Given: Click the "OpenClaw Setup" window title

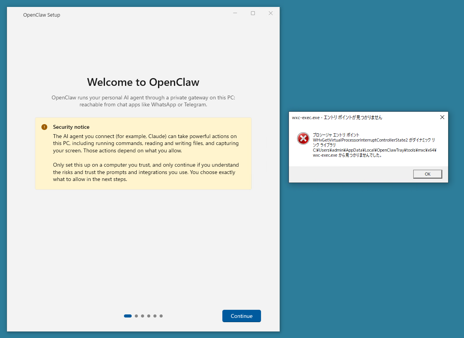Looking at the screenshot, I should click(x=42, y=15).
